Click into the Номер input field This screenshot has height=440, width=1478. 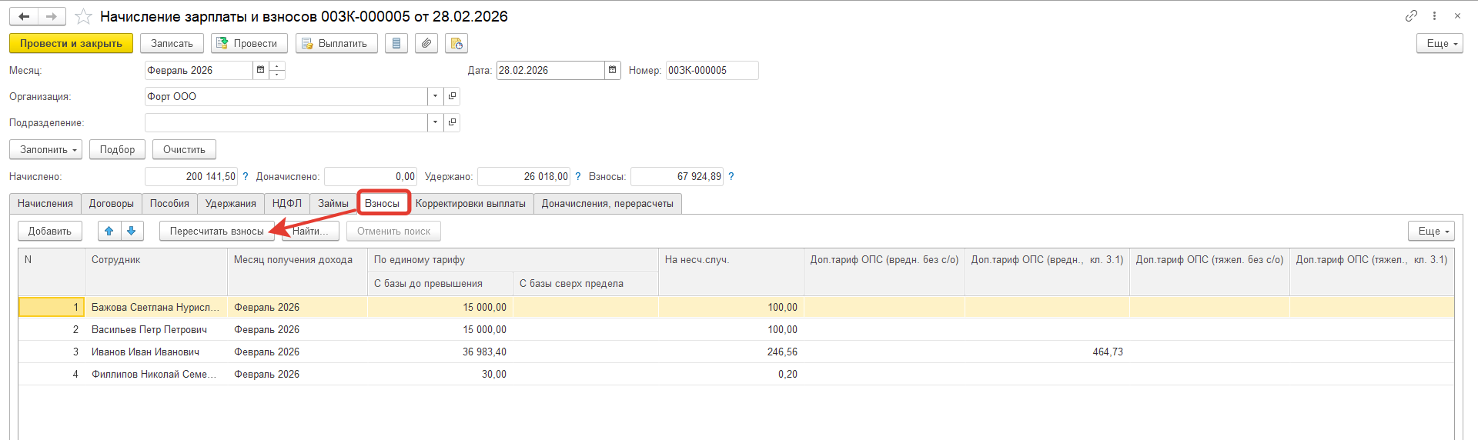click(711, 70)
